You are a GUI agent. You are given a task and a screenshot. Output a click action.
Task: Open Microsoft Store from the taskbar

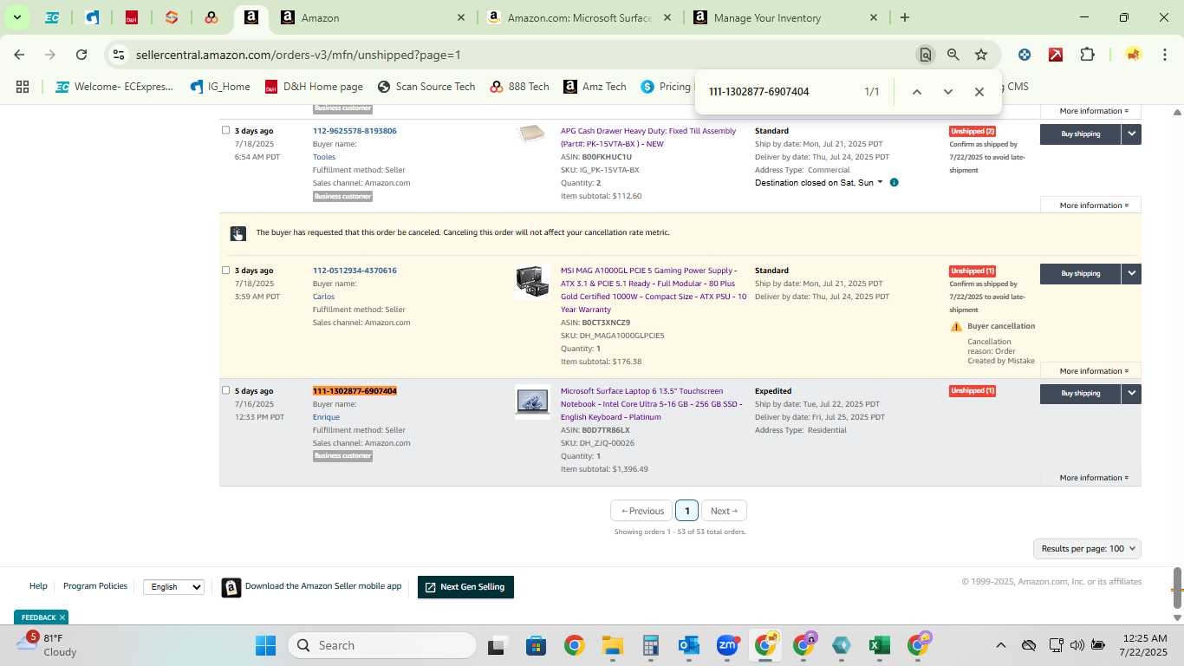pyautogui.click(x=536, y=645)
